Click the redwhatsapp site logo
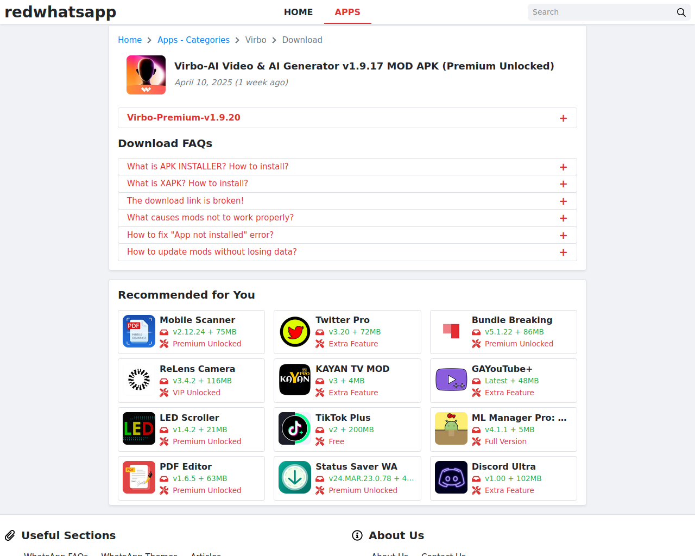Viewport: 695px width, 556px height. (x=60, y=12)
